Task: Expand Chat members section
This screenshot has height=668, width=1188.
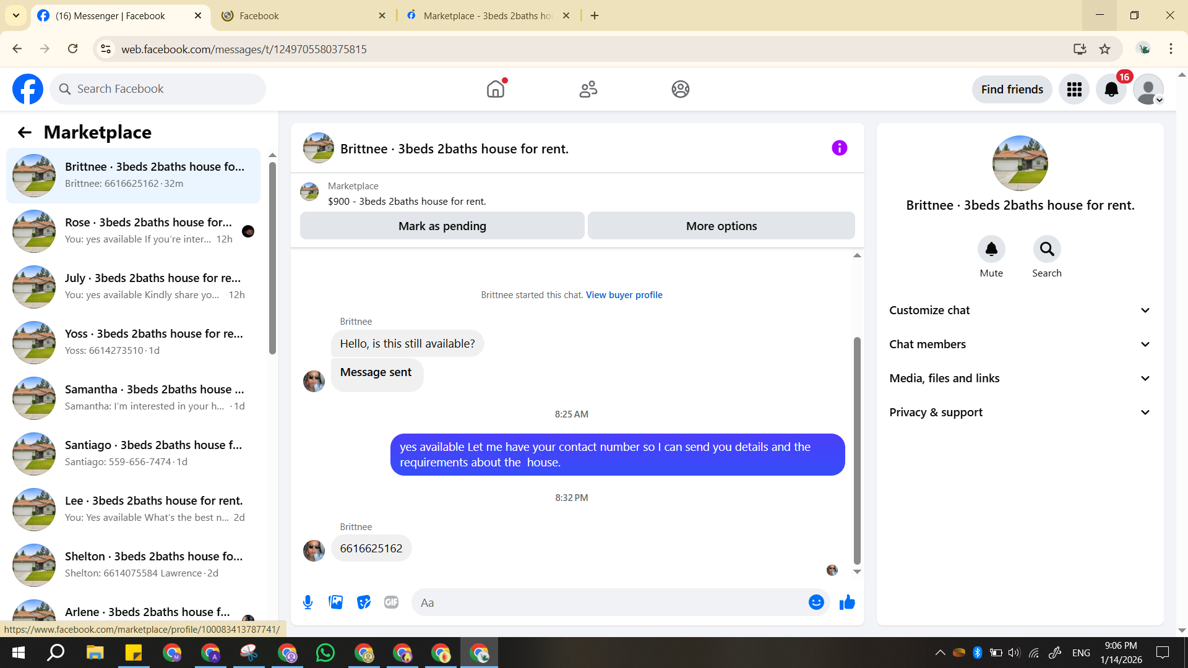Action: coord(1020,345)
